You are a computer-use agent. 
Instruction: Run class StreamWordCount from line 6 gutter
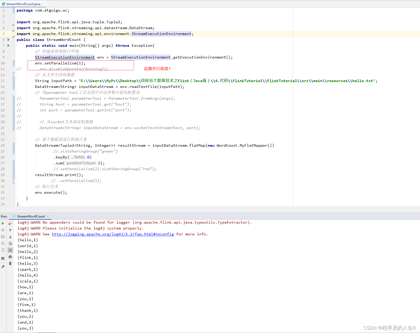[8, 40]
